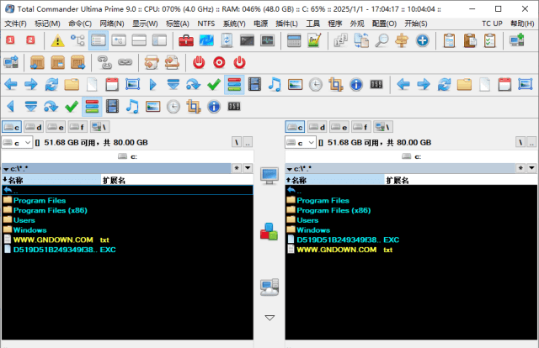Screen dimensions: 539x348
Task: Click the colored cubes icon between panels
Action: pyautogui.click(x=269, y=232)
